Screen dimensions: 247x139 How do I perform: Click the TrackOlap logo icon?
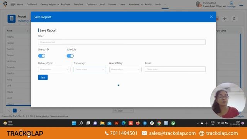coord(5,4)
